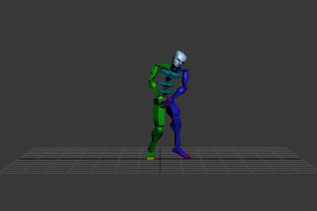Select the purple toe of blue foot

187,156
